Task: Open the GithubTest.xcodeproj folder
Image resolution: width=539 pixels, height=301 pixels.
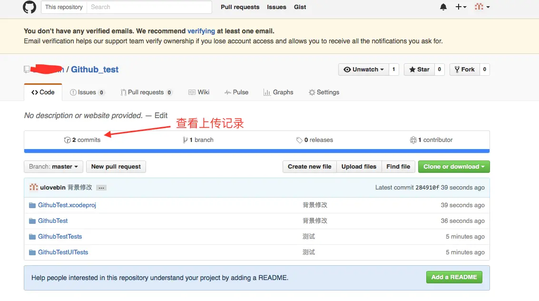Action: pos(67,205)
